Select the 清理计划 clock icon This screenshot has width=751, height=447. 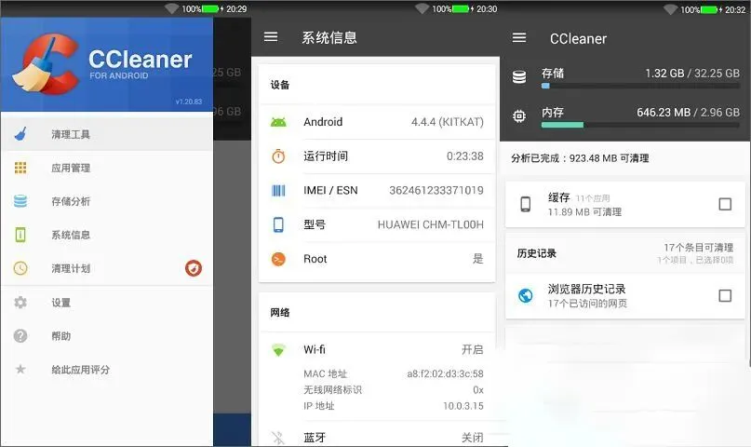tap(20, 268)
